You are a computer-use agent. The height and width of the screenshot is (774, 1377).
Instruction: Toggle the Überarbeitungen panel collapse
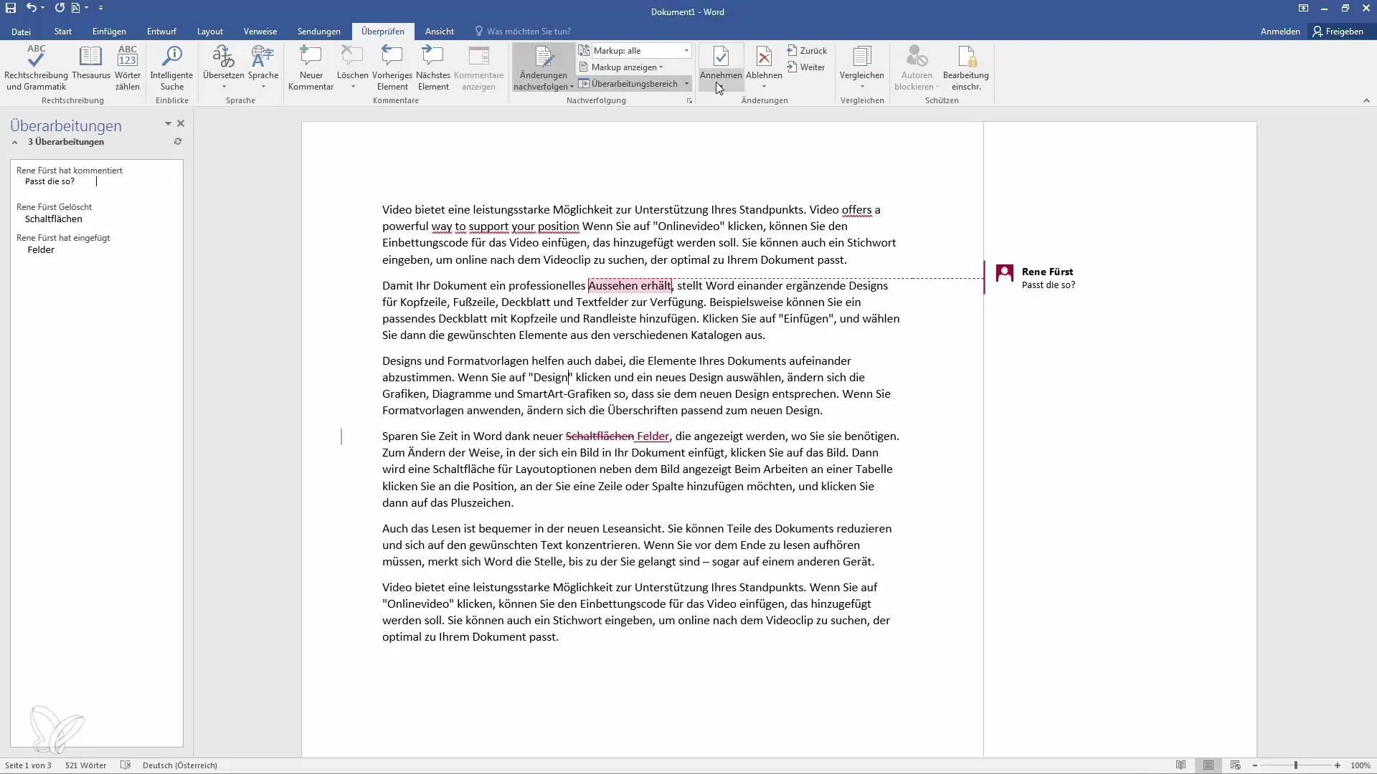[x=14, y=142]
